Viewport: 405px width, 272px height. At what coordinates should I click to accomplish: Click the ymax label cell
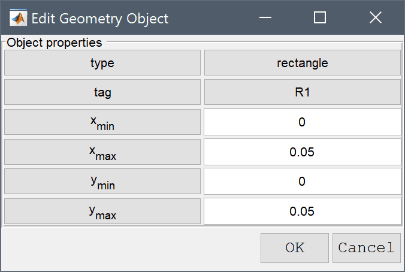click(102, 211)
